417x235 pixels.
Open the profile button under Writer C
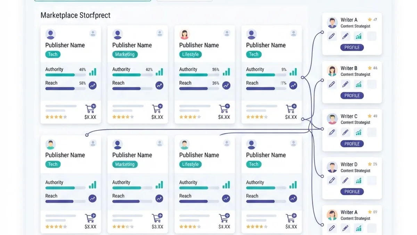click(352, 143)
